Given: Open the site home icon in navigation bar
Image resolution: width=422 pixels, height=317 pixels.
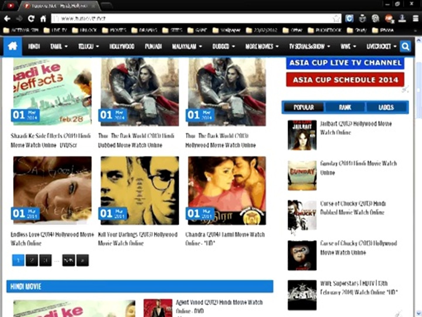Looking at the screenshot, I should 13,46.
